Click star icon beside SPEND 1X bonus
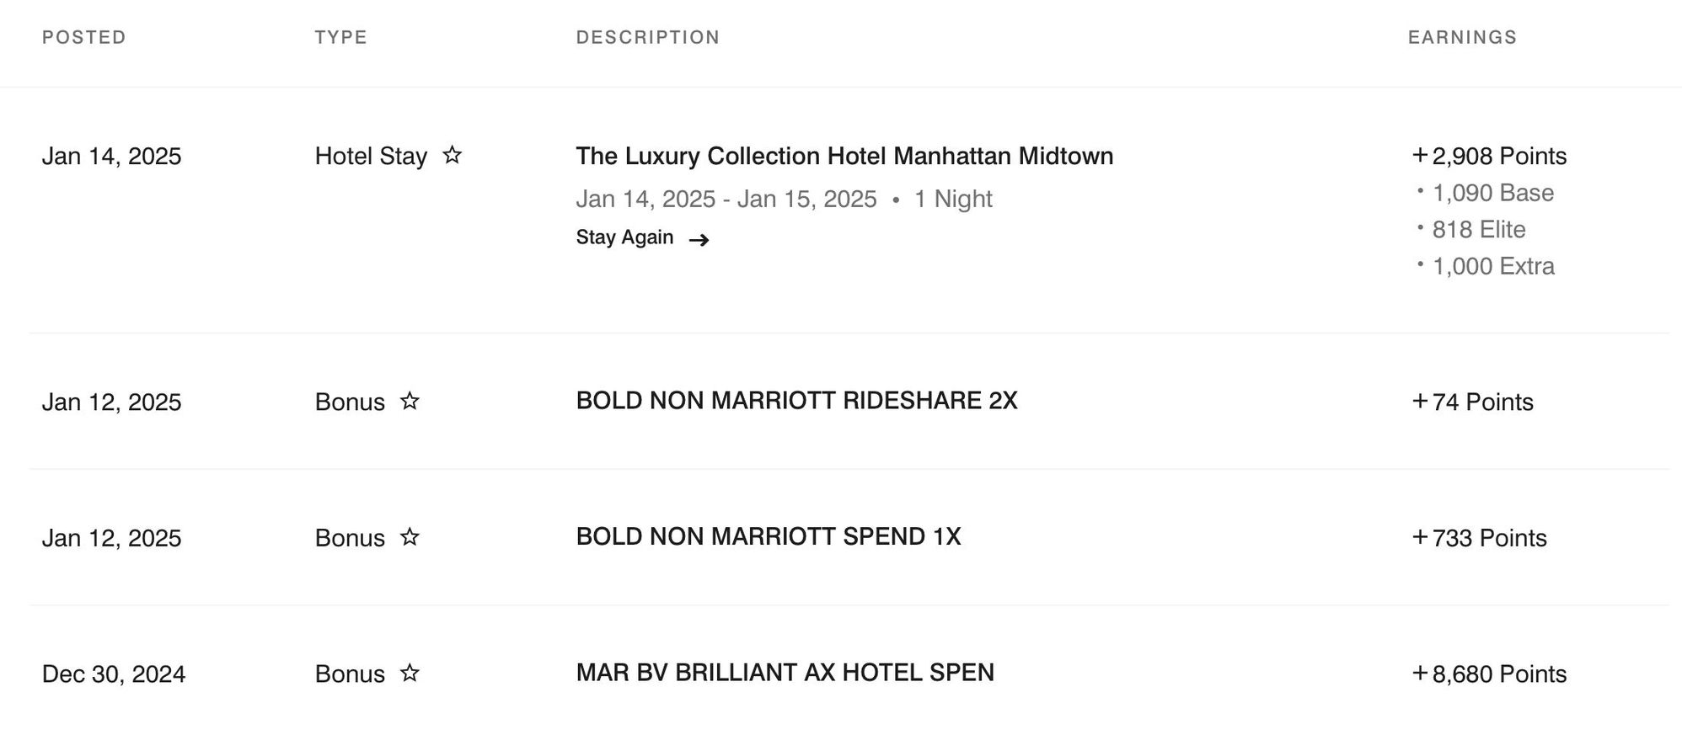 [410, 537]
